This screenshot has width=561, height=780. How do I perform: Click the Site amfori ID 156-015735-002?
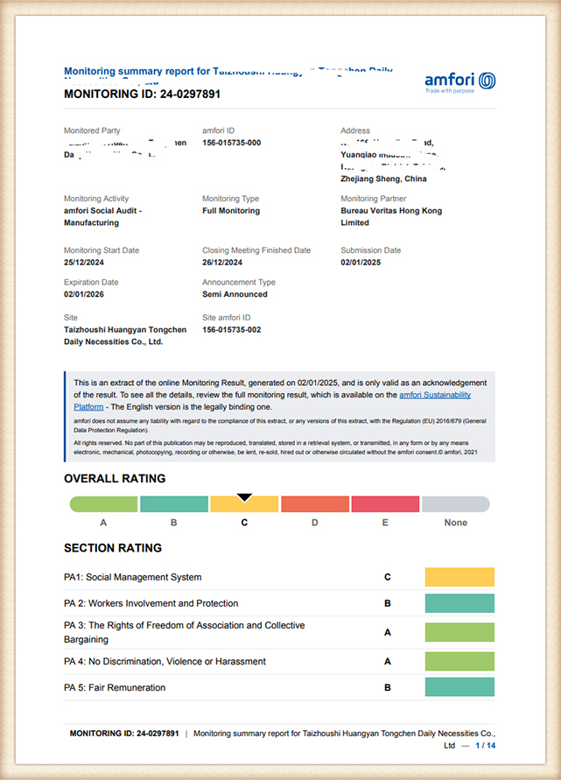pyautogui.click(x=231, y=330)
